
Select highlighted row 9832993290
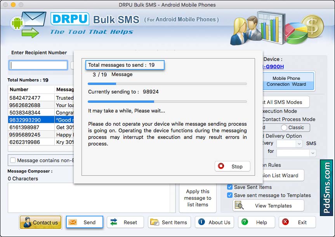(x=41, y=120)
